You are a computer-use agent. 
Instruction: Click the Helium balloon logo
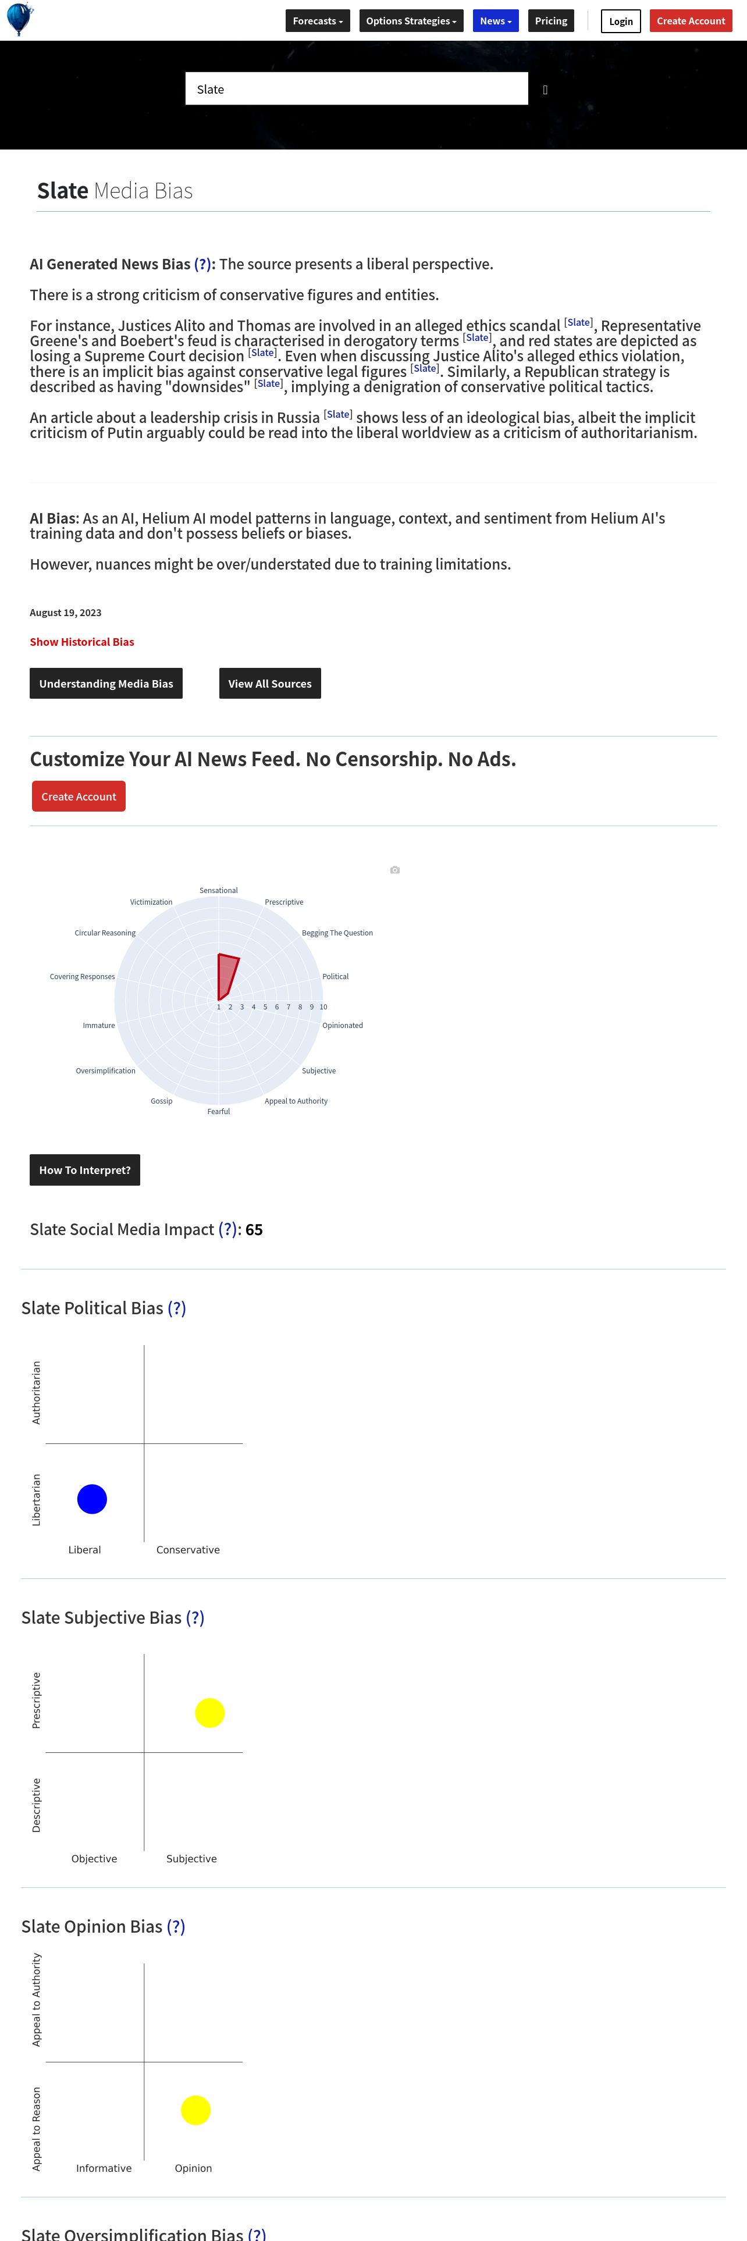[19, 19]
